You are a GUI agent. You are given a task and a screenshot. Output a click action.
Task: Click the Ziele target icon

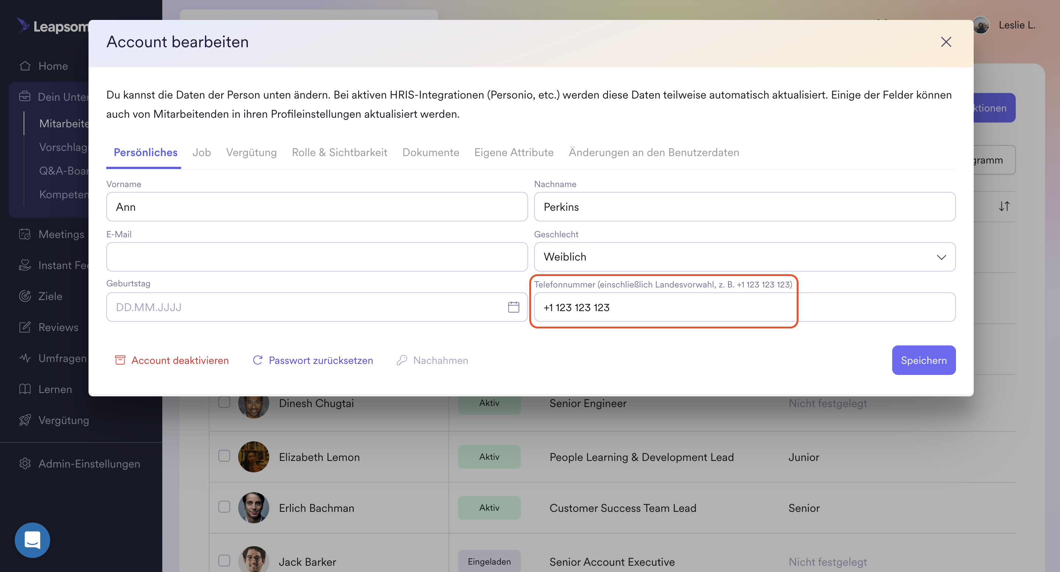coord(25,296)
